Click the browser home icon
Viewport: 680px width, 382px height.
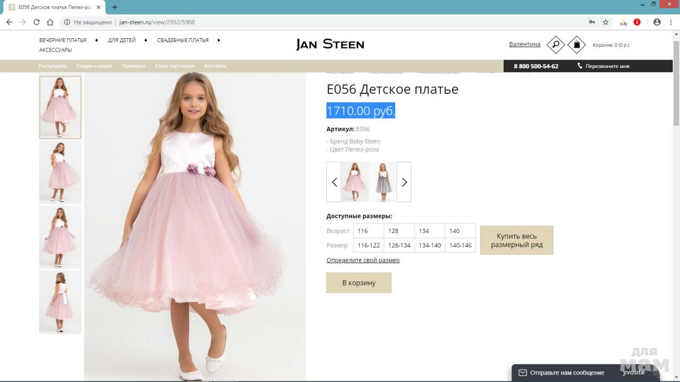pyautogui.click(x=50, y=22)
